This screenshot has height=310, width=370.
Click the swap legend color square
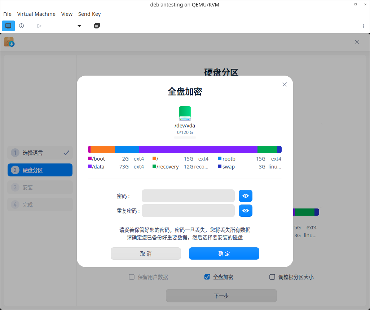tap(220, 167)
